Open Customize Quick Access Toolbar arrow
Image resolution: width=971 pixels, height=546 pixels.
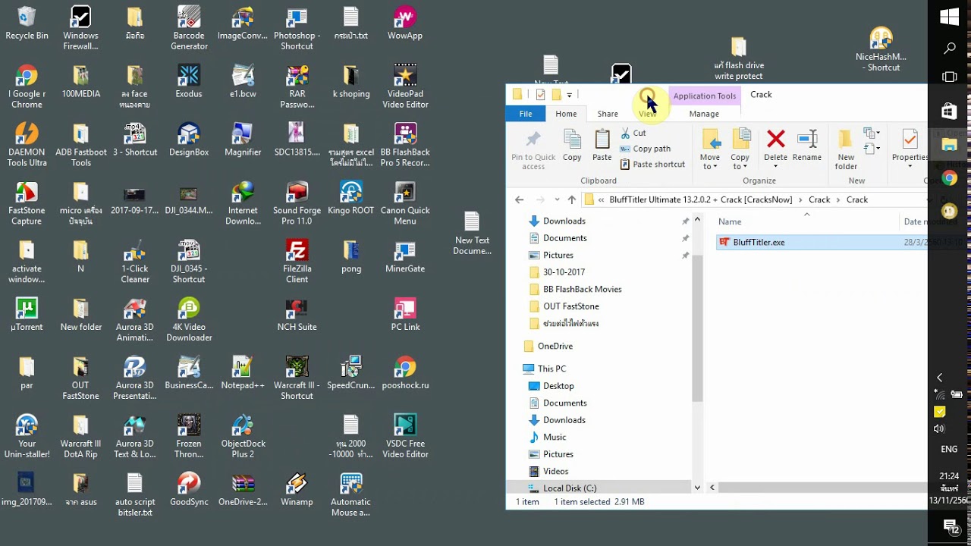pyautogui.click(x=569, y=95)
